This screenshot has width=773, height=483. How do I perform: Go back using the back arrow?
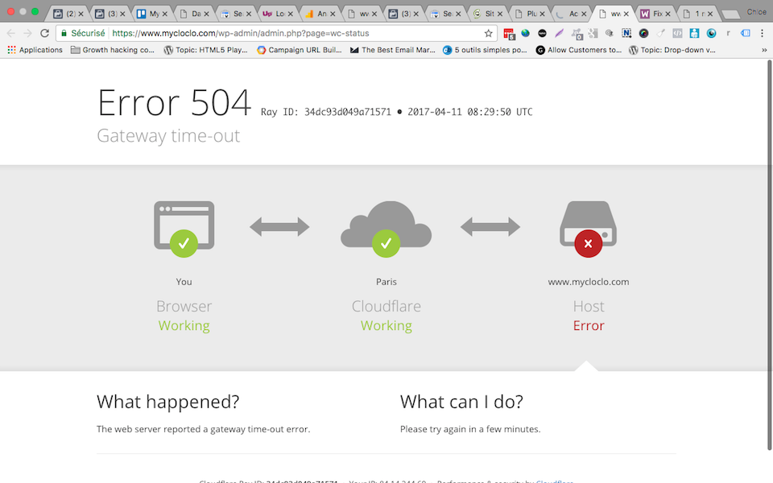click(10, 33)
